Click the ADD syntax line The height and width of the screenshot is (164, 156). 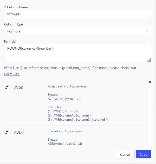[65, 144]
